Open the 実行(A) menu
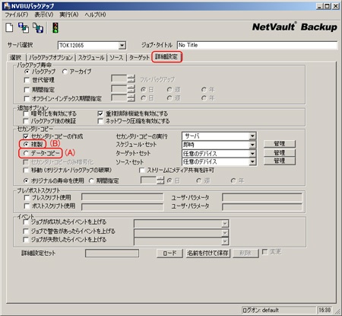This screenshot has width=342, height=316. (68, 14)
